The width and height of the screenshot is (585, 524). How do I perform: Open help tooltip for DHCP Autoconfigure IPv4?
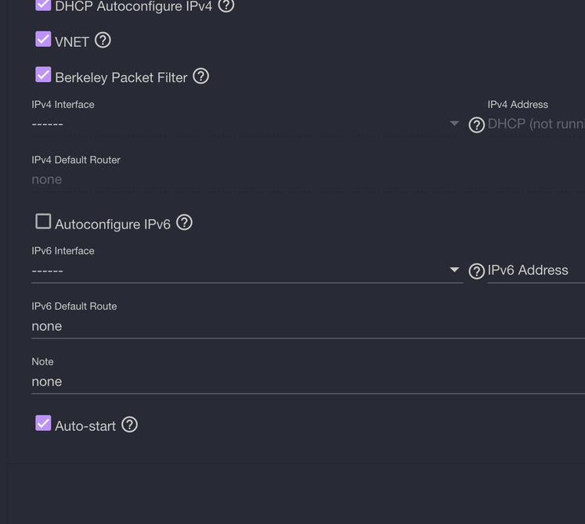coord(226,5)
